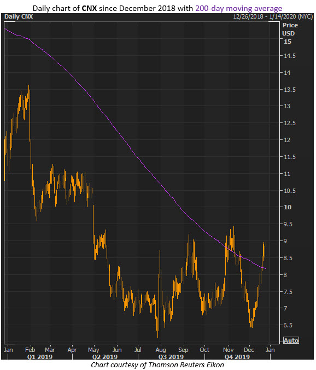Click the purple 200-day moving average title text
Viewport: 316px width, 370px height.
coord(238,8)
